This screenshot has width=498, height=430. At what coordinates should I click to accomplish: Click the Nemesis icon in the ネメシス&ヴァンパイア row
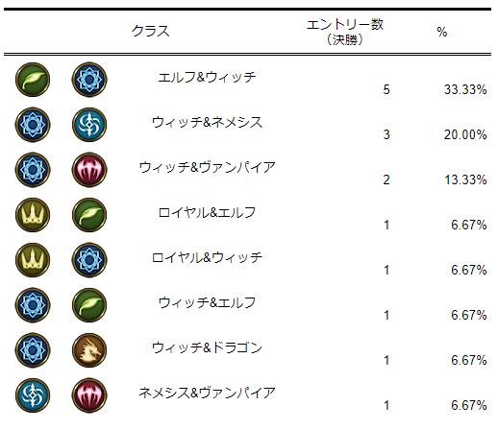pos(33,395)
